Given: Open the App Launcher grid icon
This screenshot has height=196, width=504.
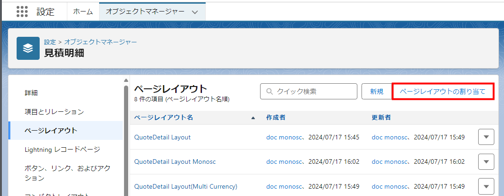Looking at the screenshot, I should tap(22, 12).
